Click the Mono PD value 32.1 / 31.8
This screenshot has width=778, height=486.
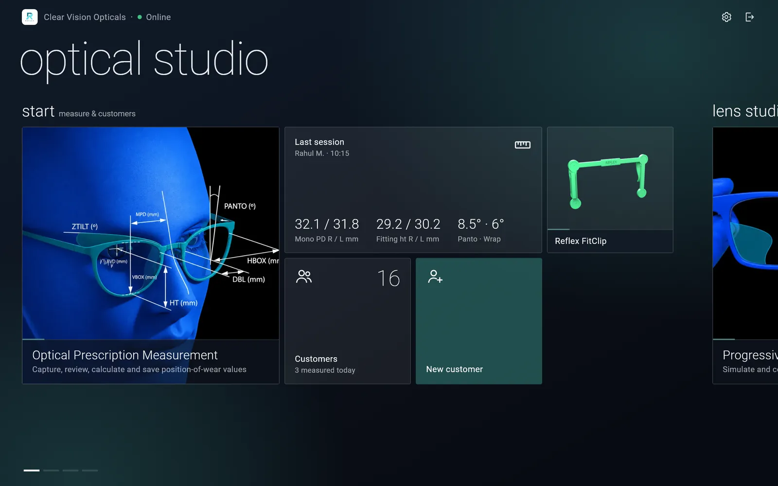tap(327, 224)
